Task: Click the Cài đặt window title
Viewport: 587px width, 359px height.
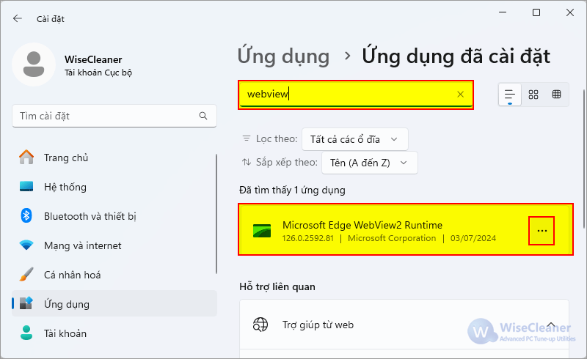Action: click(x=50, y=19)
